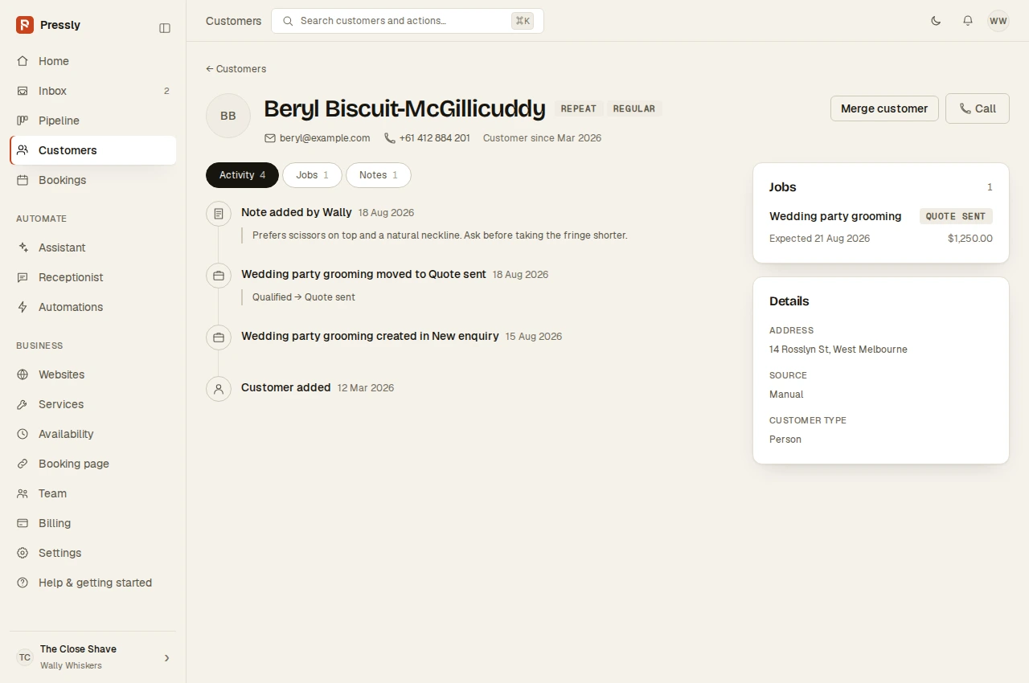Viewport: 1029px width, 683px height.
Task: Open Bookings in the sidebar
Action: (x=93, y=180)
